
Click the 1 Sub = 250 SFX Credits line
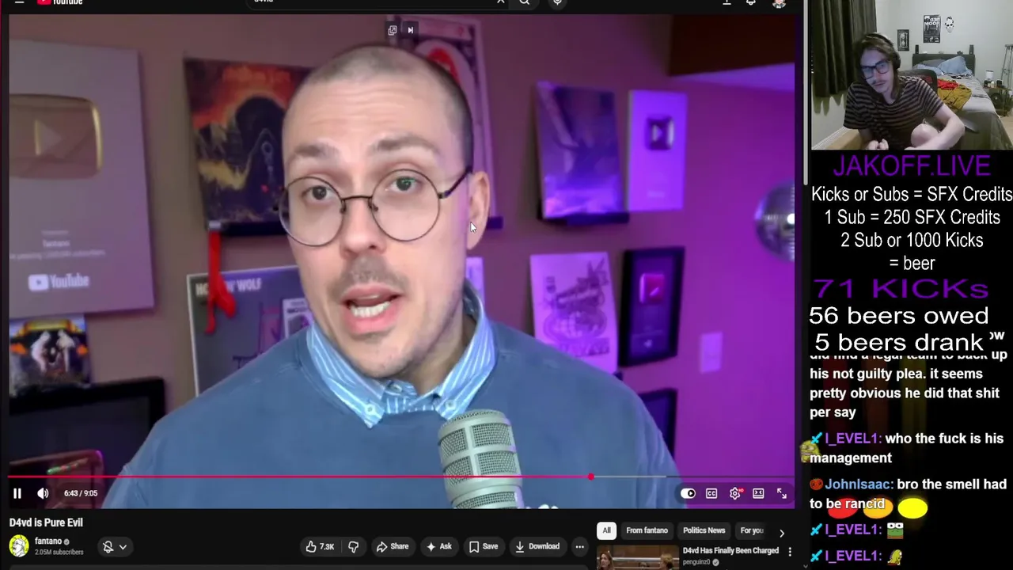(912, 218)
